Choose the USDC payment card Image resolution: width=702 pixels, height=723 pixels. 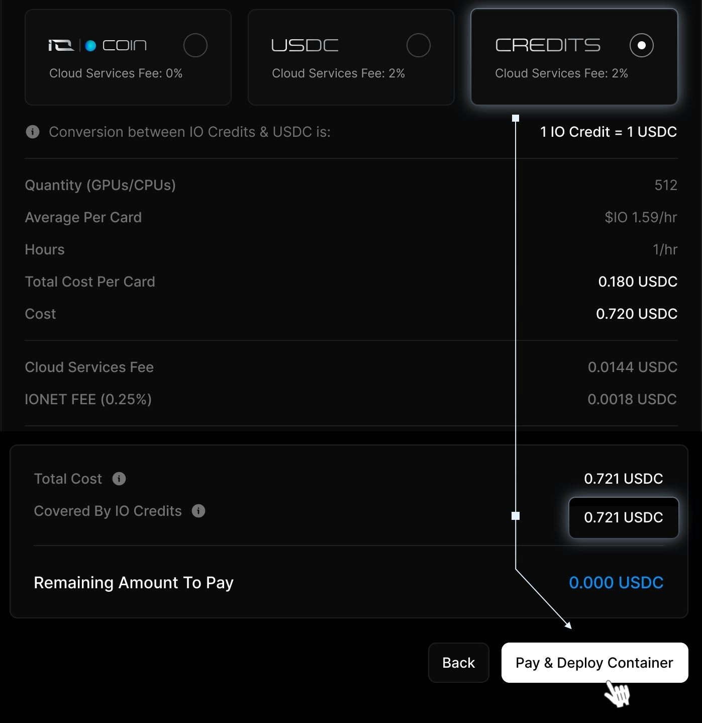pyautogui.click(x=351, y=57)
